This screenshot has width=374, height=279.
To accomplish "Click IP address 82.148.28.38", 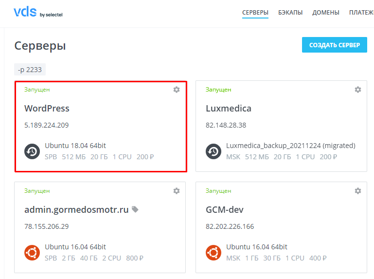I will coord(226,125).
